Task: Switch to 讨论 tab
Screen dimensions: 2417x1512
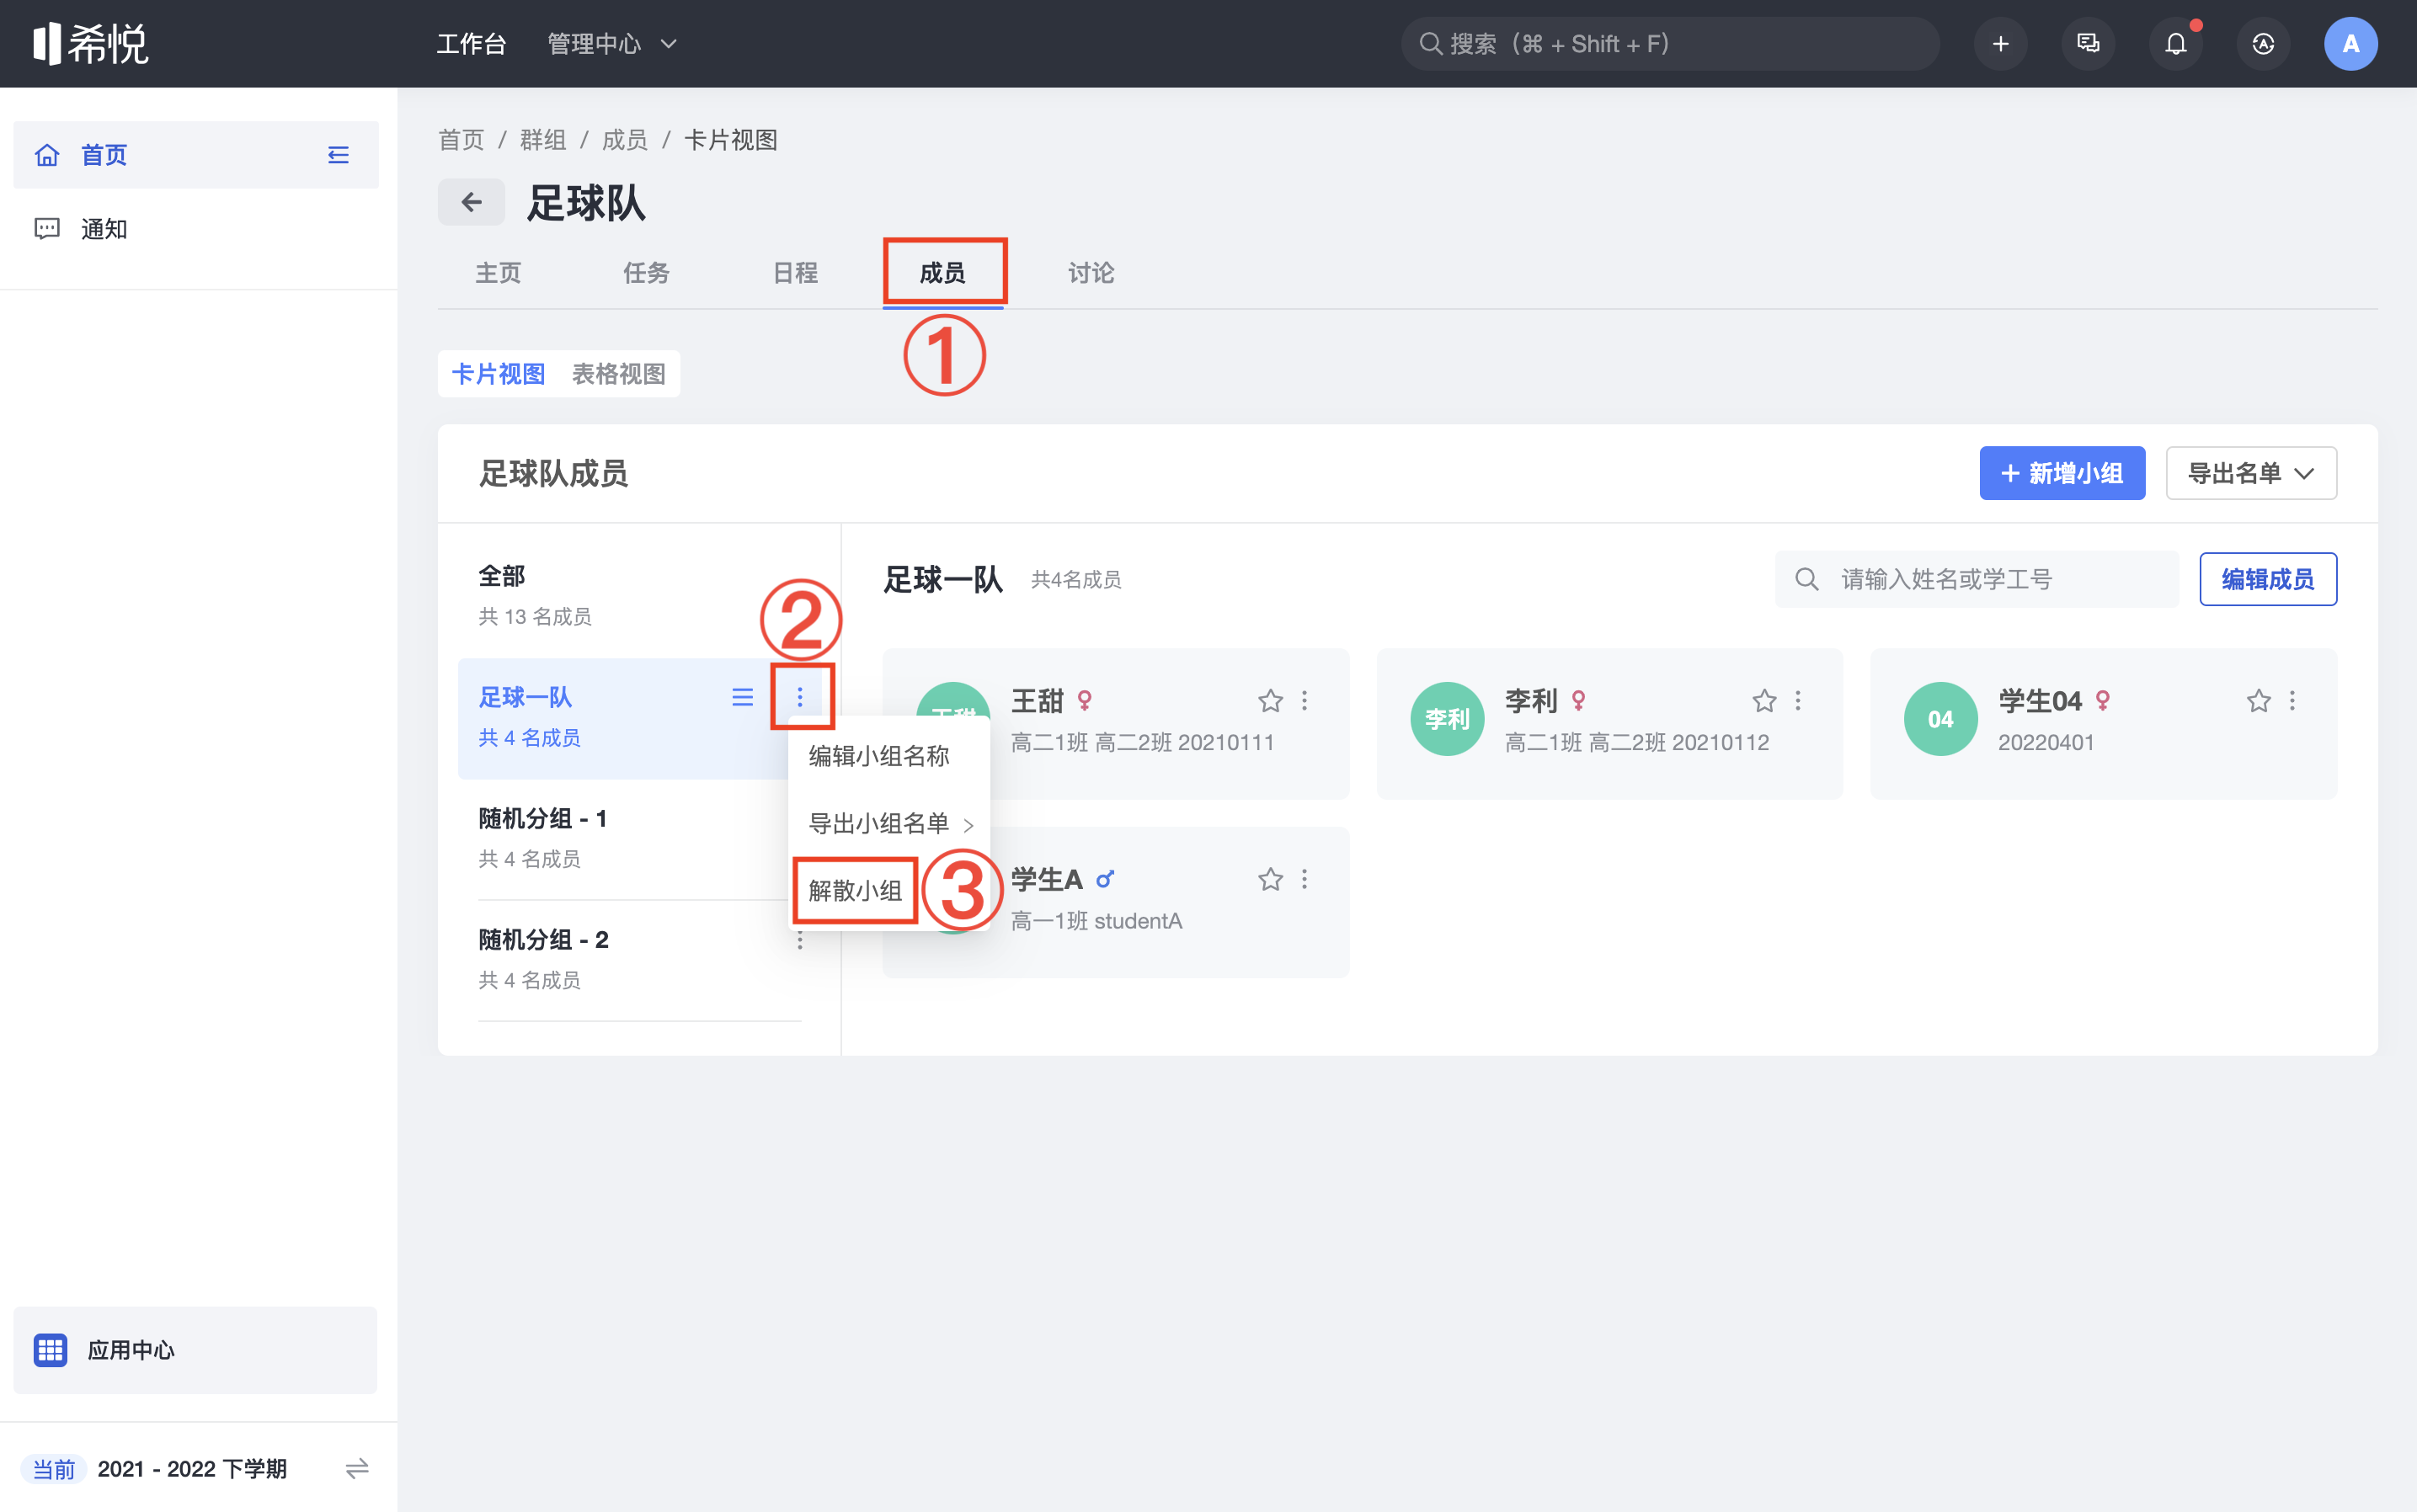Action: tap(1091, 273)
